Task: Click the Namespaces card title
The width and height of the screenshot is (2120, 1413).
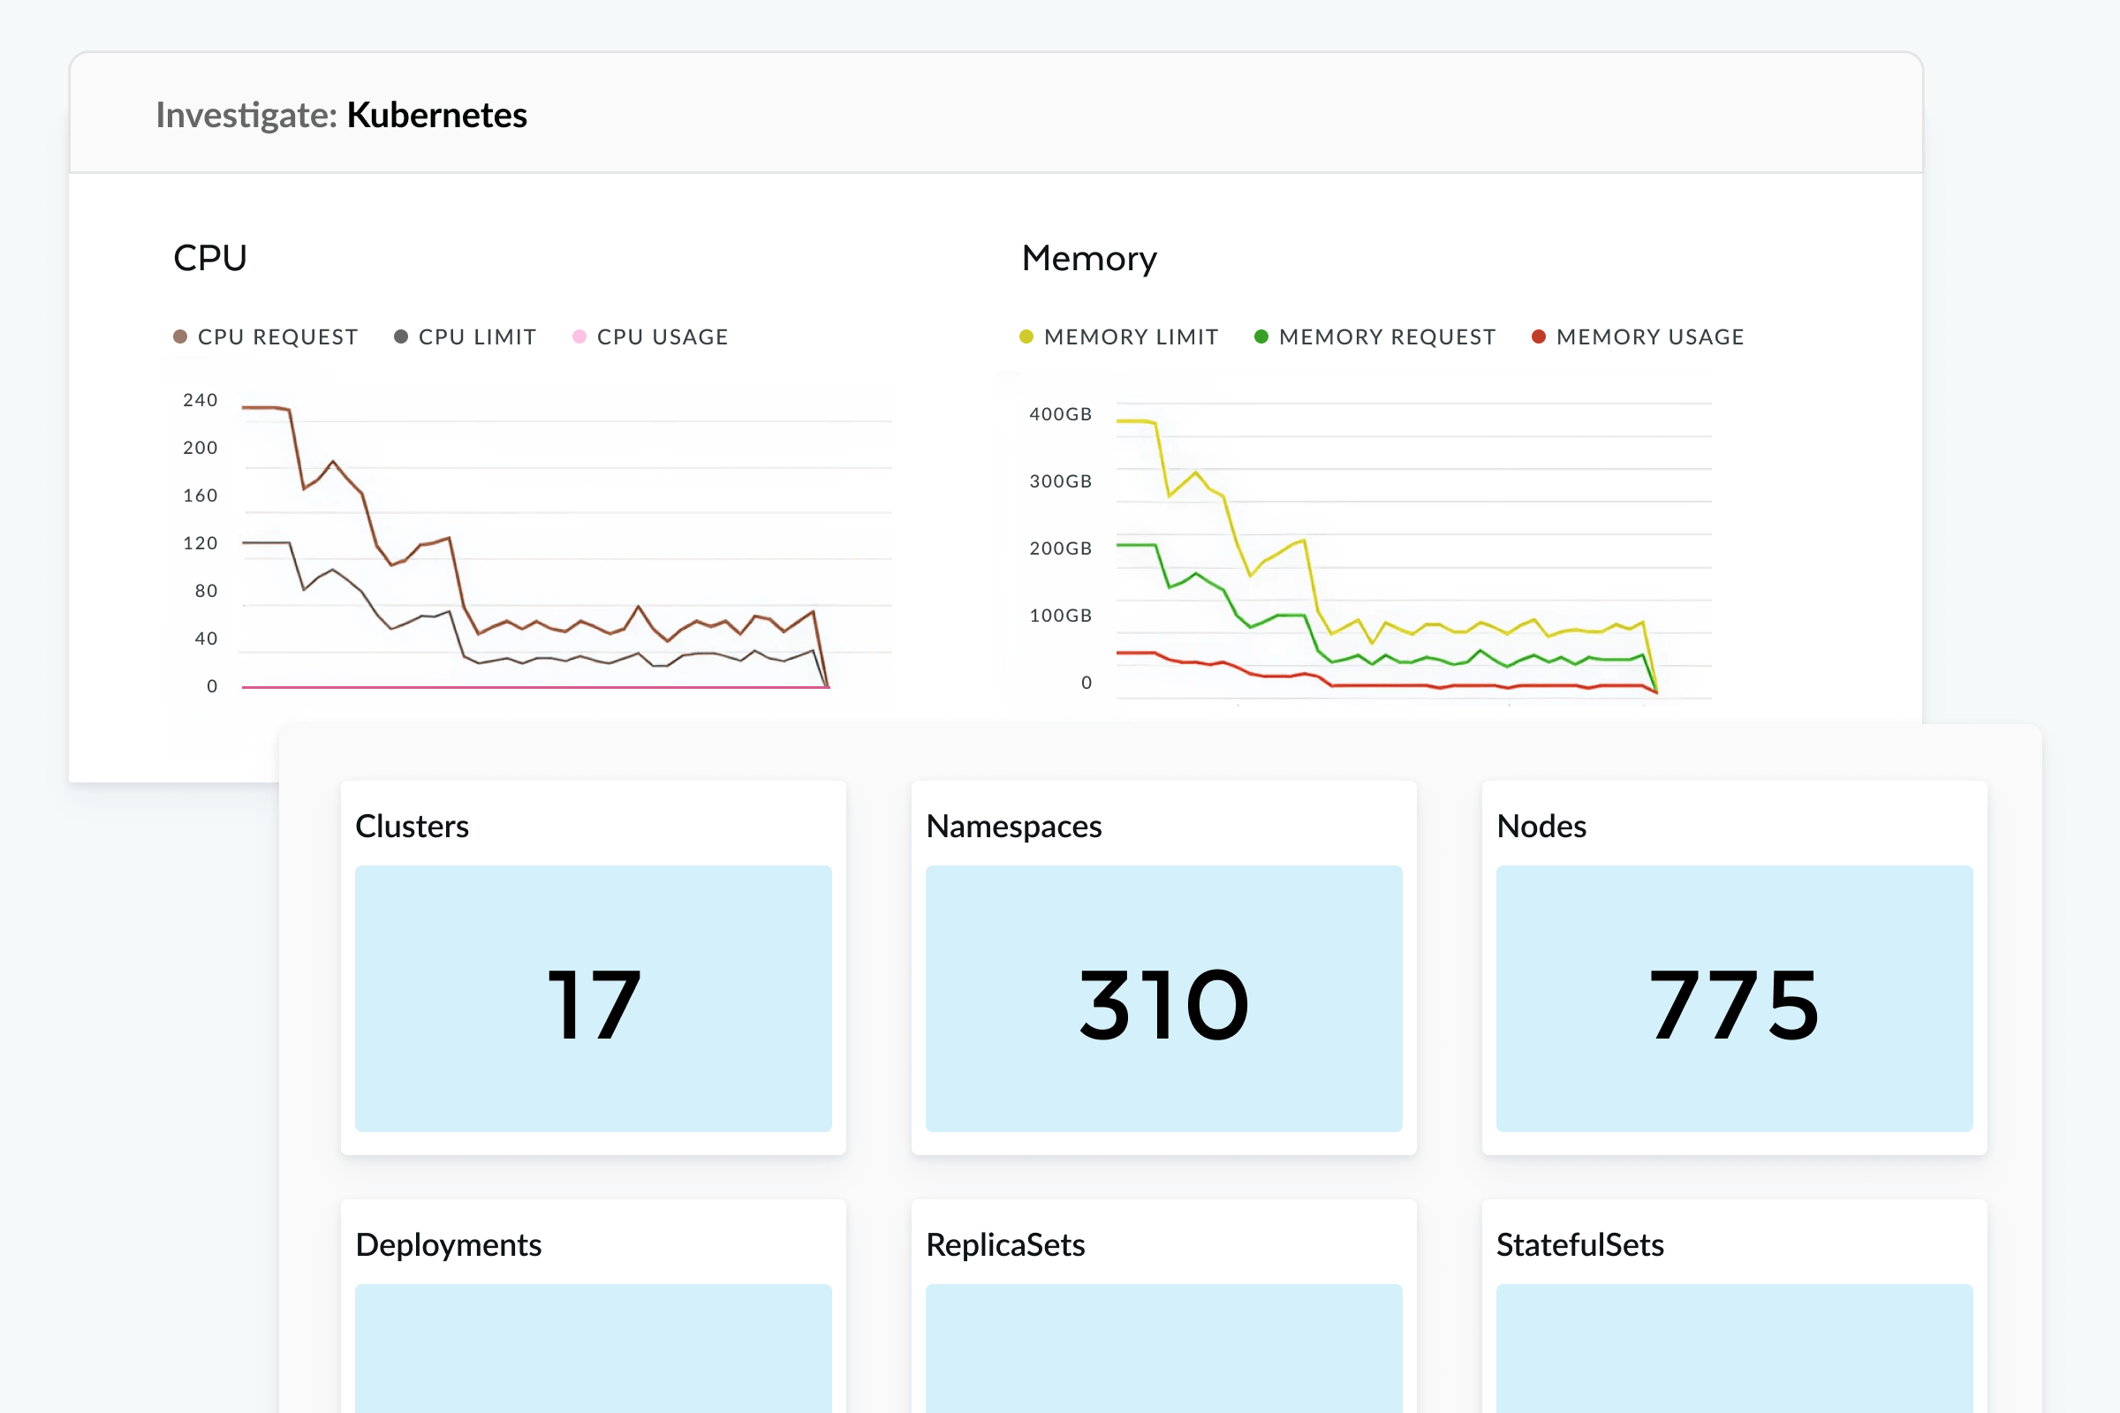Action: click(1014, 827)
